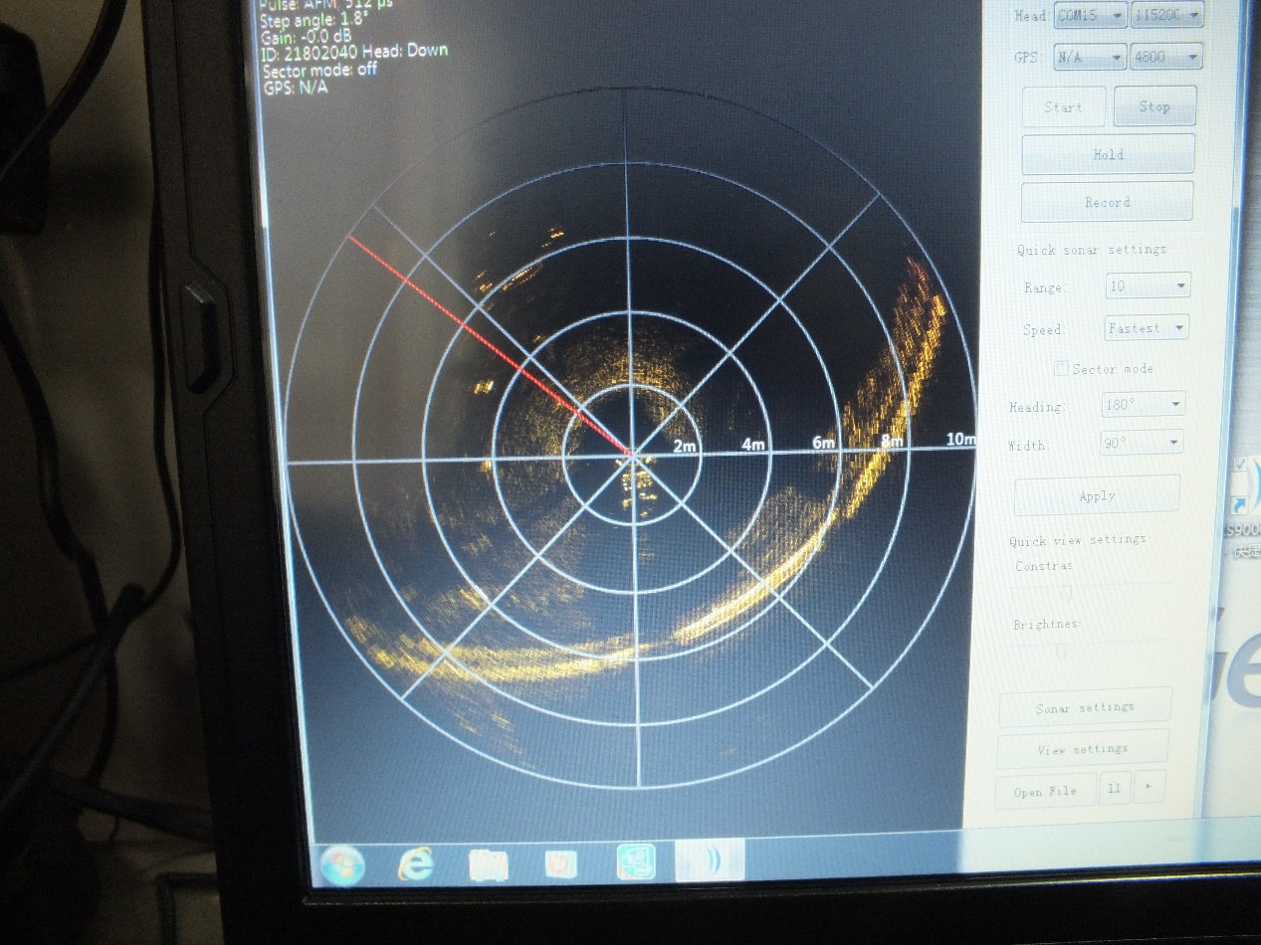Click the Contrast slider handle
1261x945 pixels.
[1066, 592]
